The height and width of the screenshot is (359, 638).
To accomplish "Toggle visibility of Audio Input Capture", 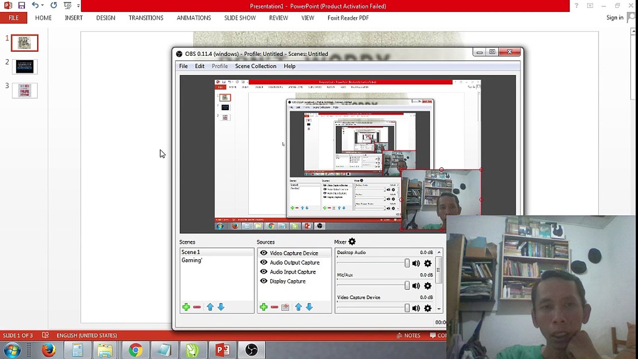I will (264, 272).
